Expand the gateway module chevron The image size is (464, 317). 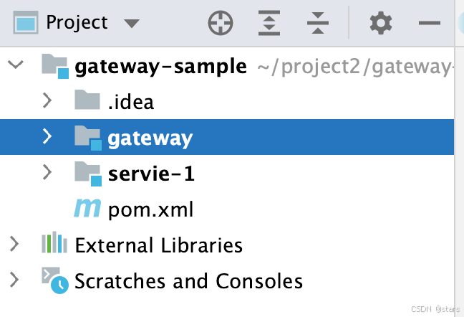pyautogui.click(x=47, y=136)
